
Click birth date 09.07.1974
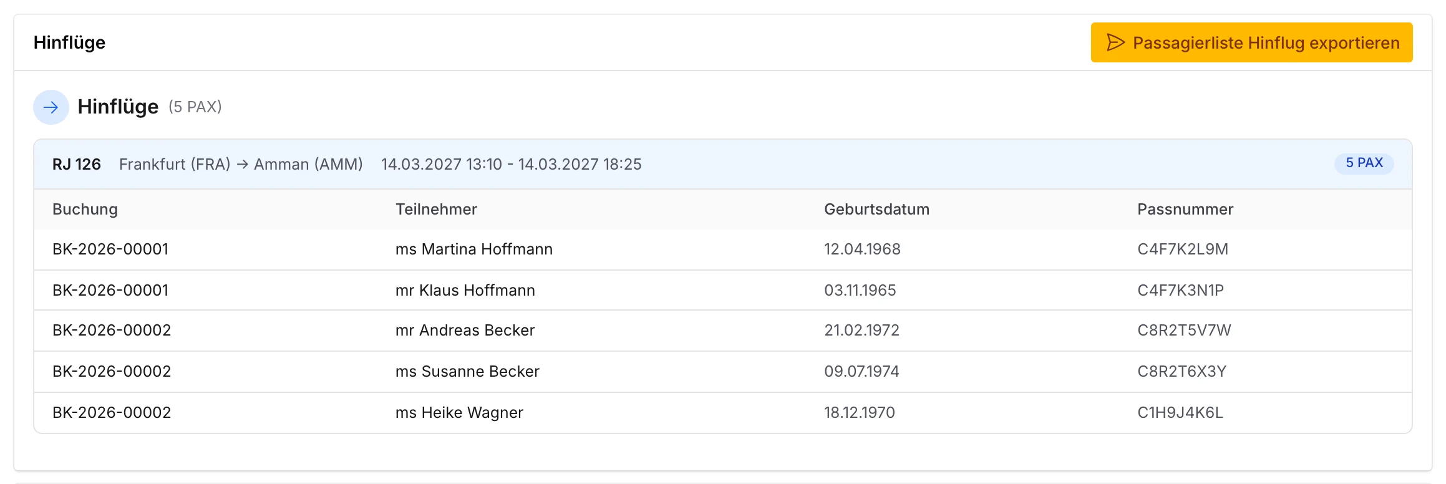[x=861, y=372]
